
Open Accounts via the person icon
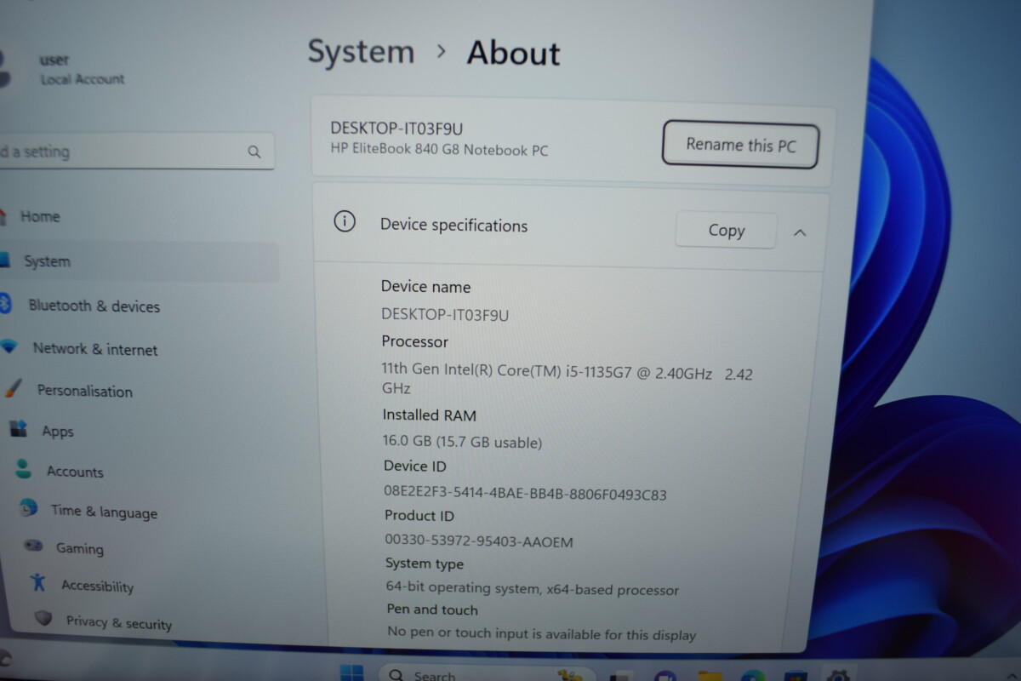(24, 469)
